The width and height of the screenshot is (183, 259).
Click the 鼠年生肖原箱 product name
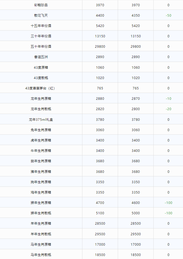coord(41,161)
